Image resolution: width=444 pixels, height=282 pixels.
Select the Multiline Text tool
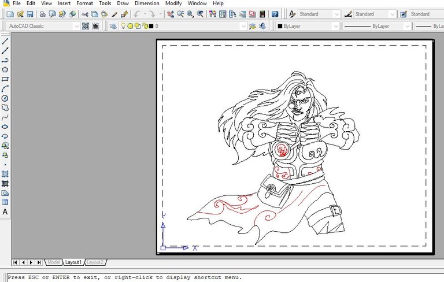click(x=5, y=211)
